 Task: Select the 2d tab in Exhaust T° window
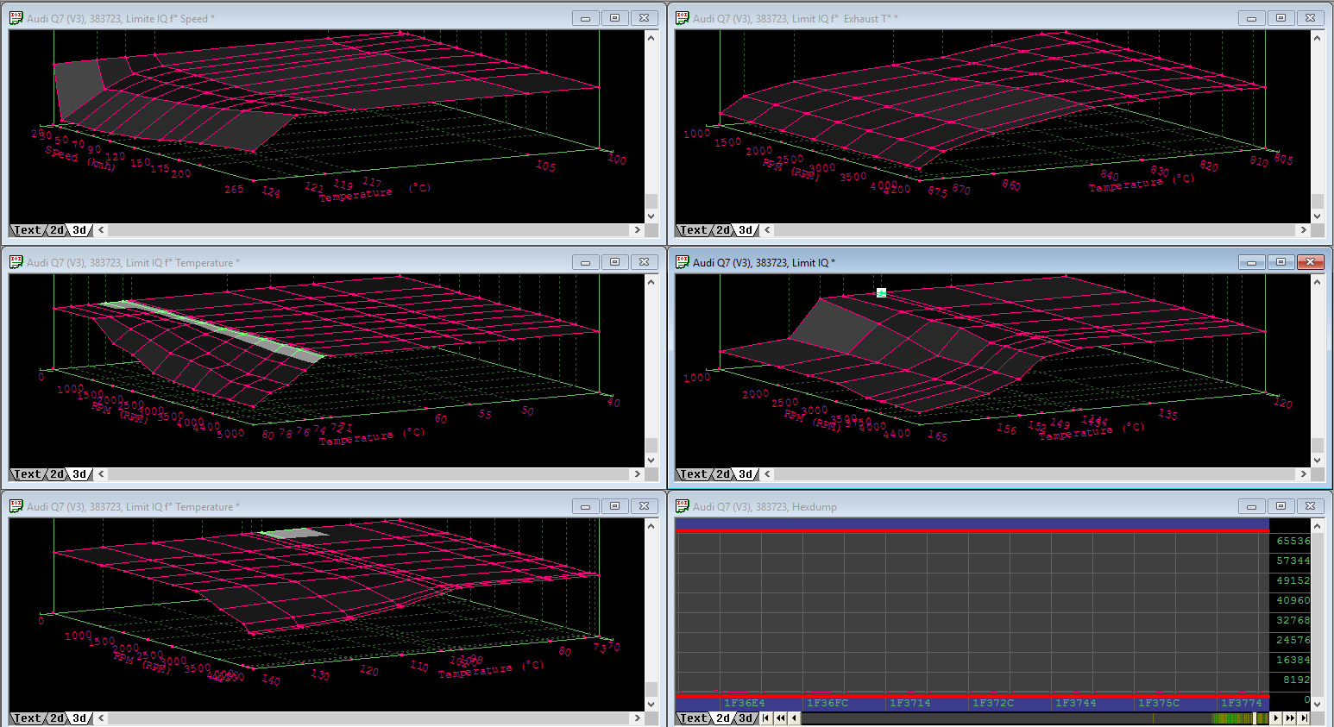tap(723, 230)
